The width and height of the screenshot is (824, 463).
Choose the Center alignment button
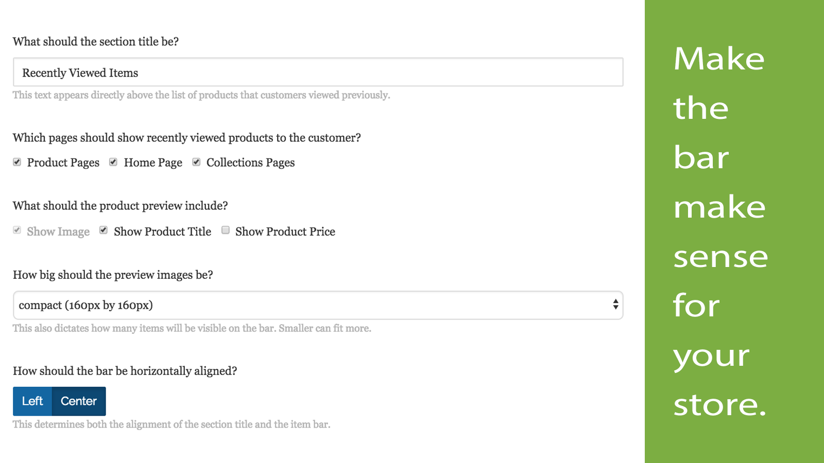pyautogui.click(x=79, y=401)
